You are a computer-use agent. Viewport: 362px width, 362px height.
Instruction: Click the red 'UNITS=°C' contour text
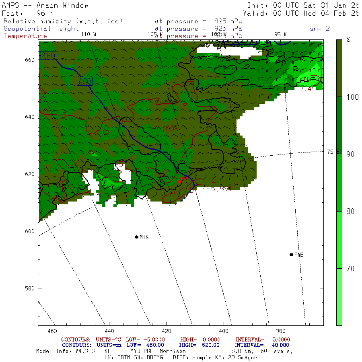click(108, 339)
